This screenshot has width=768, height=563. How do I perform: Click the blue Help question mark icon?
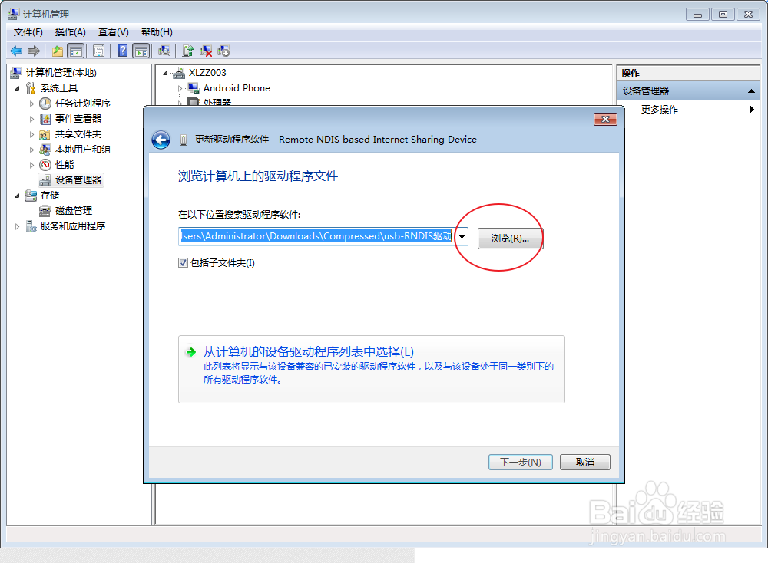pos(122,51)
